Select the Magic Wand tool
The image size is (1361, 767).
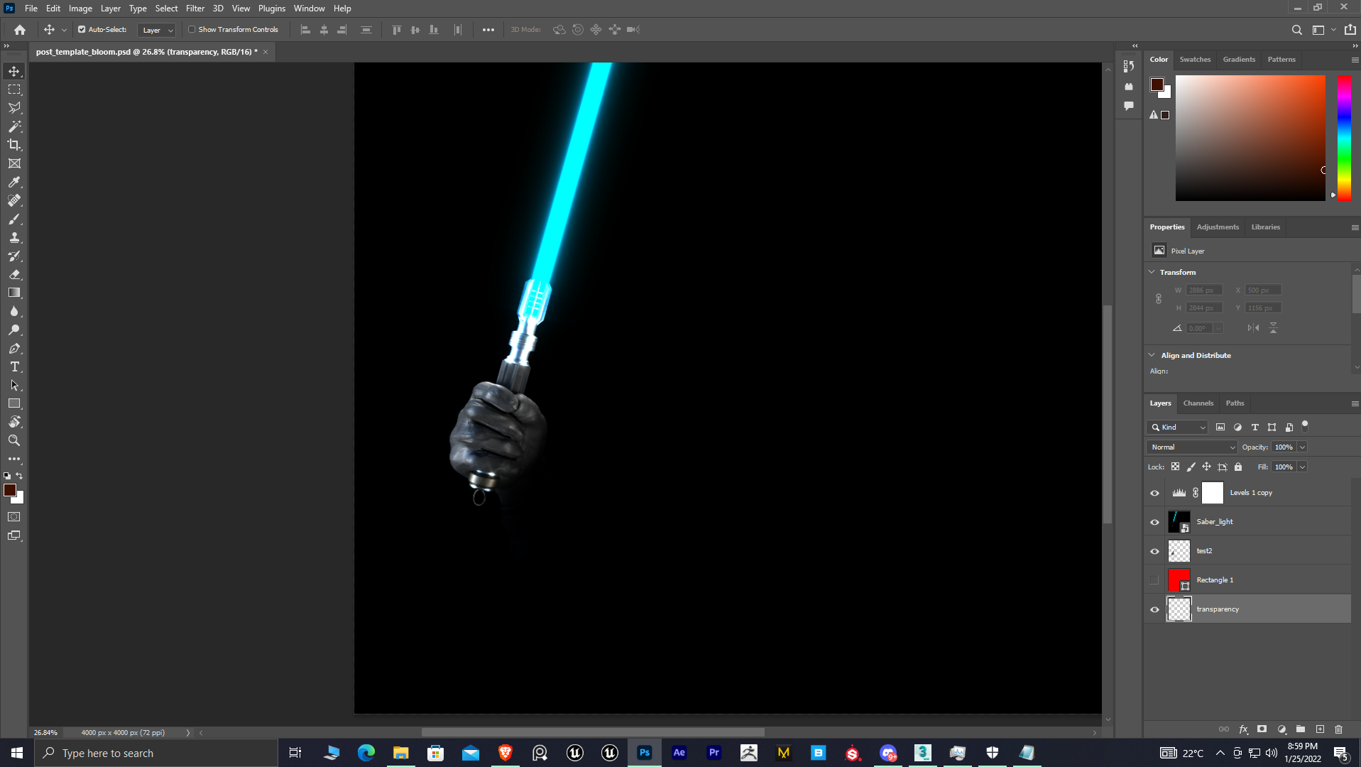tap(14, 126)
